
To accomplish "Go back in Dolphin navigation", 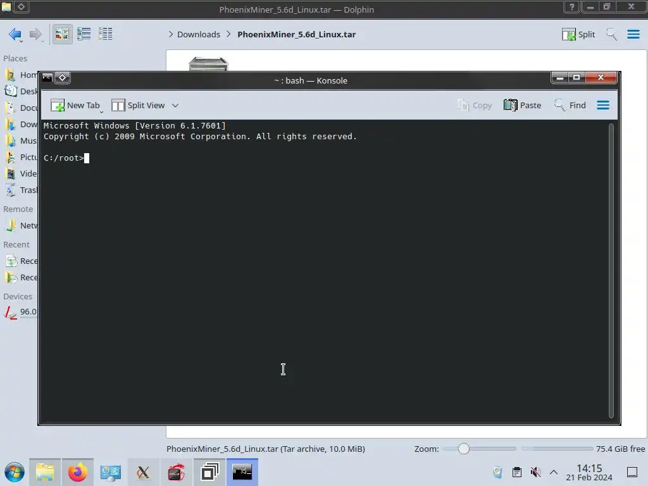I will tap(15, 34).
